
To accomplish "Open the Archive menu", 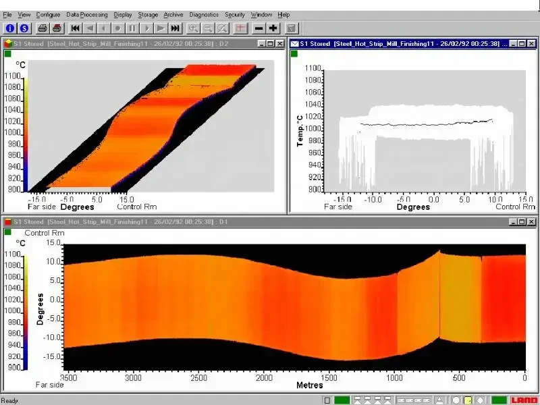I will (173, 14).
